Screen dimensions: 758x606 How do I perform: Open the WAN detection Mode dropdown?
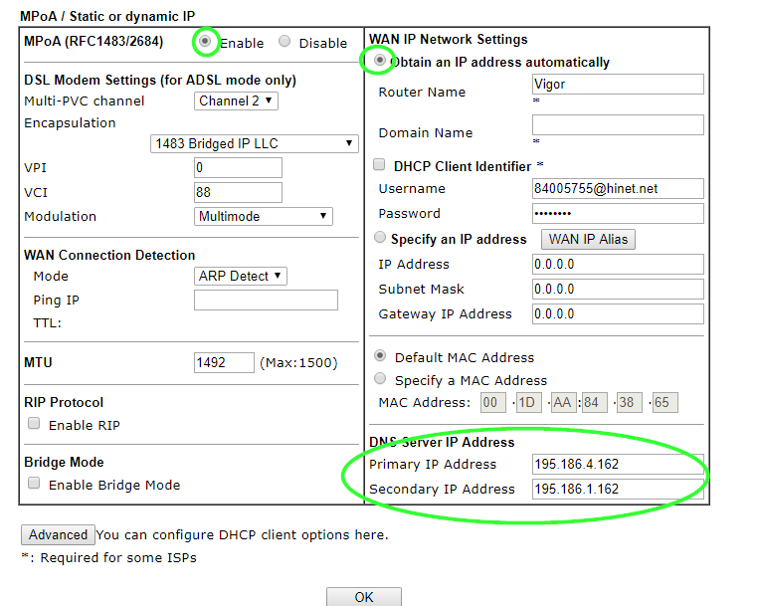click(240, 276)
